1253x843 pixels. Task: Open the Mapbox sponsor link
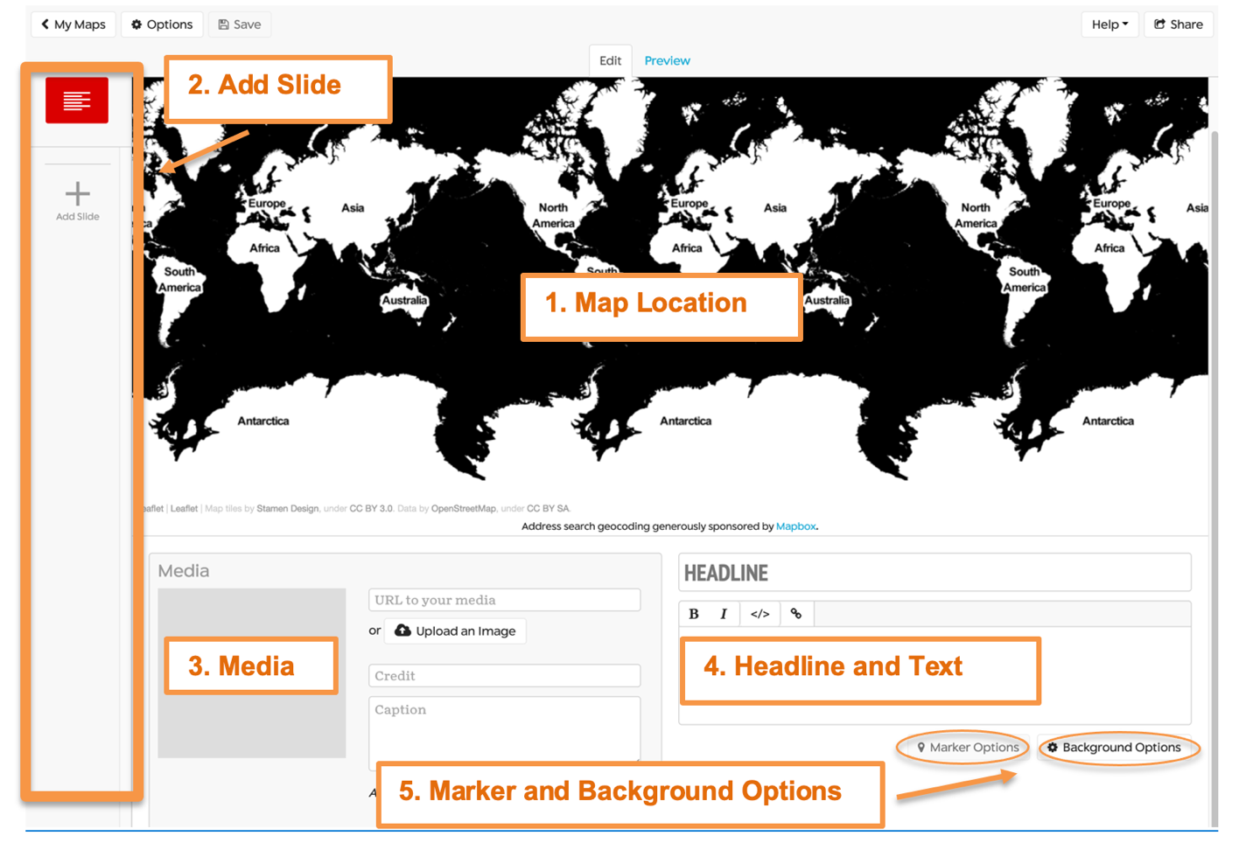[794, 526]
